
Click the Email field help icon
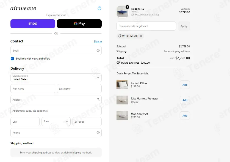98,50
